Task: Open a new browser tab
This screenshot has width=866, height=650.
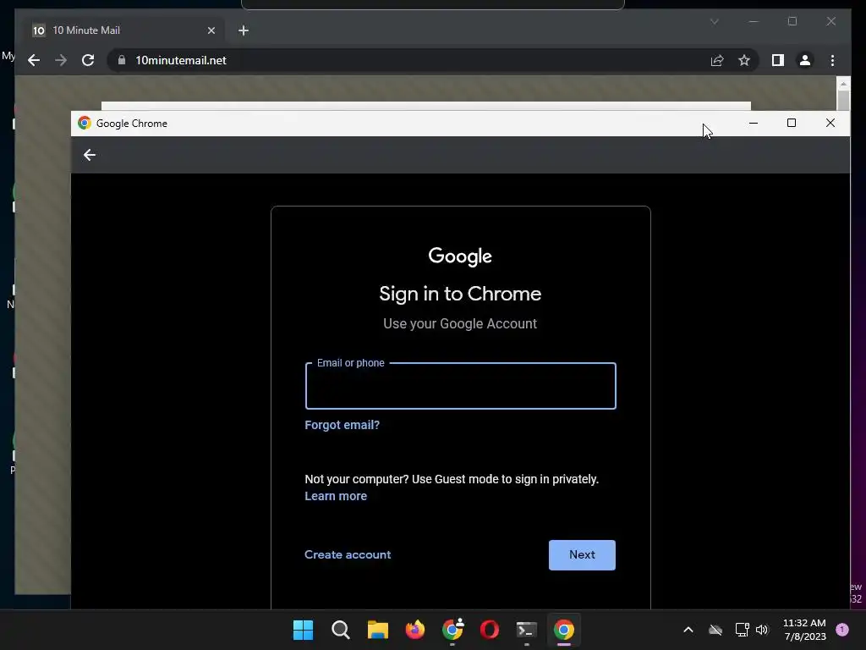Action: coord(244,30)
